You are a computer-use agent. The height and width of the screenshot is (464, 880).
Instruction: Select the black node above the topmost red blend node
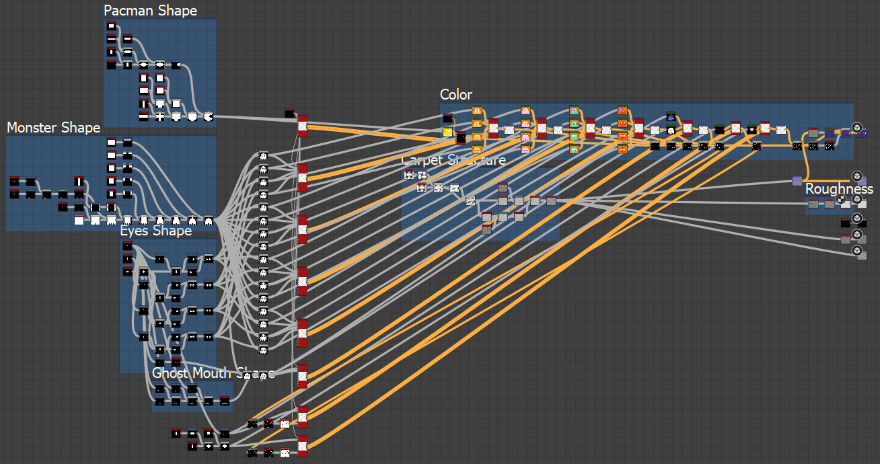coord(289,114)
